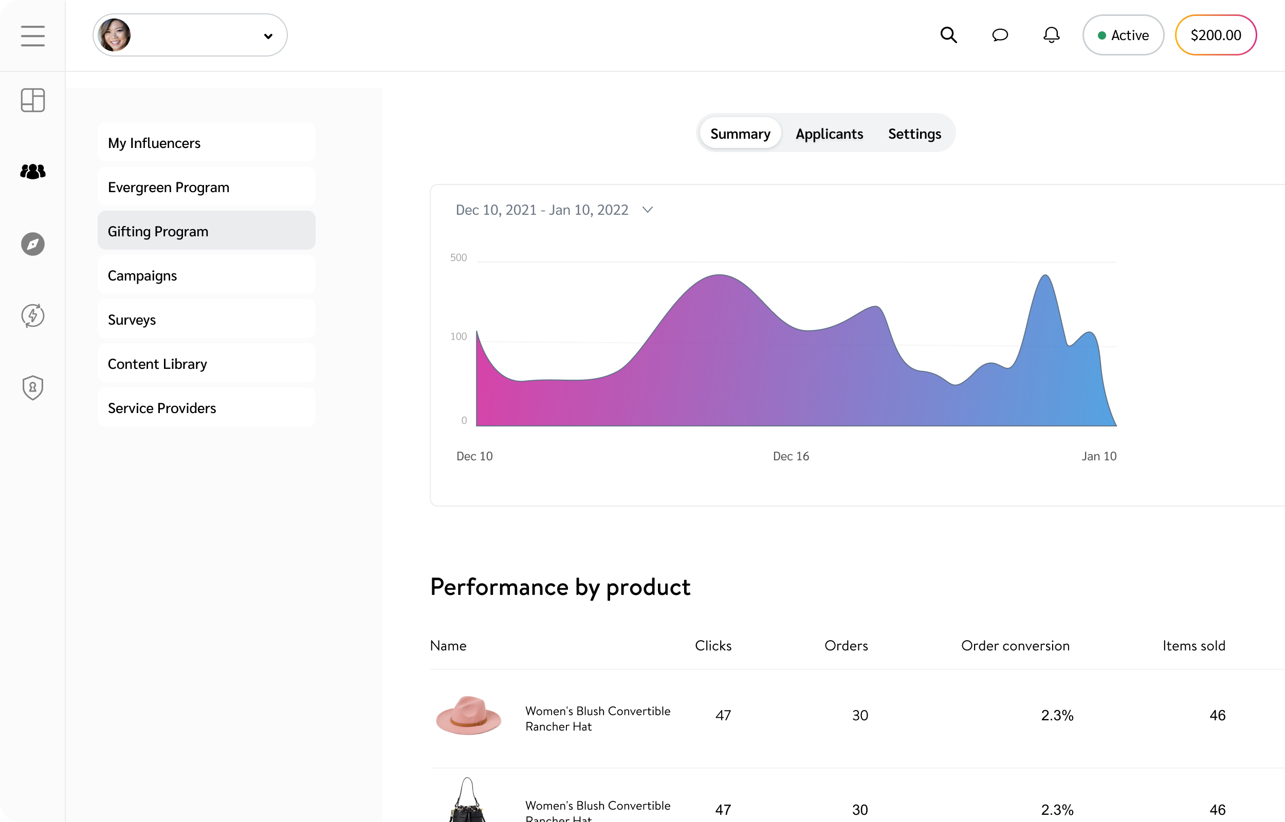Click the pink rancher hat thumbnail
This screenshot has height=822, width=1285.
(468, 716)
